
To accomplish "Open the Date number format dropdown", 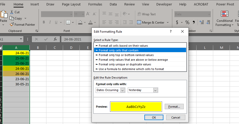I will tap(209, 14).
